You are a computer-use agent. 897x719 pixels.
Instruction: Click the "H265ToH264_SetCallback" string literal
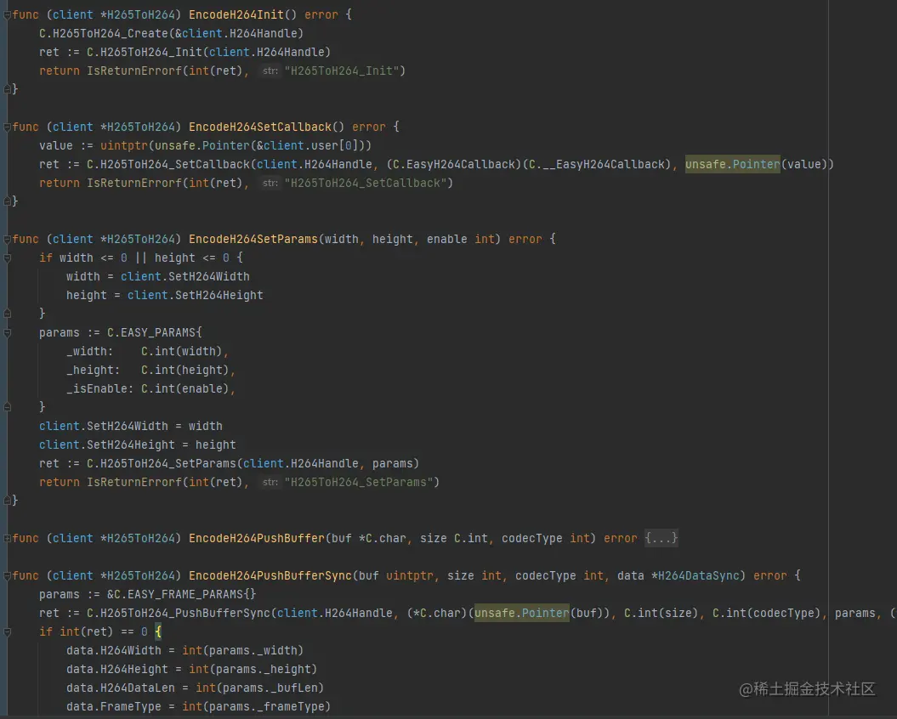point(365,183)
